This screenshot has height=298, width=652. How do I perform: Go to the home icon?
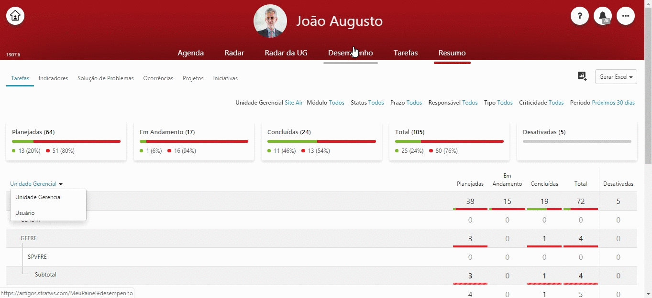[15, 16]
